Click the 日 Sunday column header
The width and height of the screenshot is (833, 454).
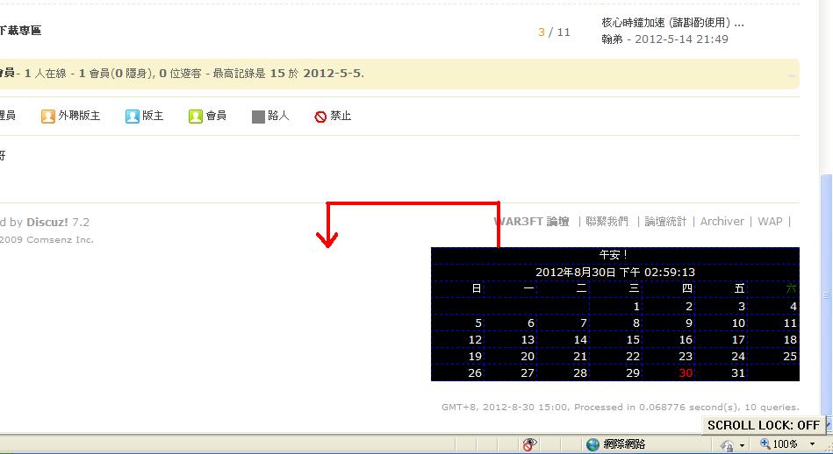477,288
